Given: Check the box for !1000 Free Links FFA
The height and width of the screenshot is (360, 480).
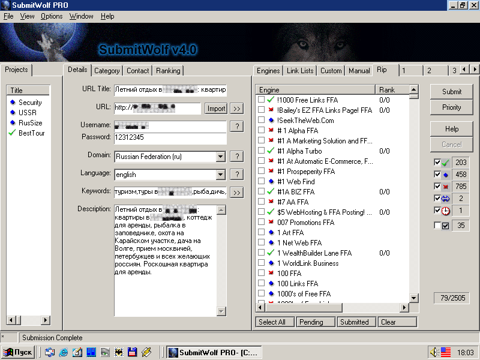Looking at the screenshot, I should point(261,99).
